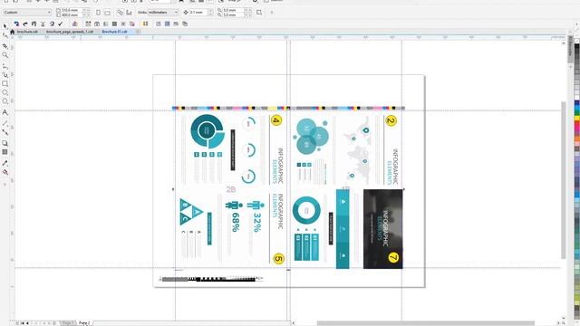Screen dimensions: 580x326
Task: Toggle the yellow guidelines icon in toolbar
Action: [x=145, y=24]
